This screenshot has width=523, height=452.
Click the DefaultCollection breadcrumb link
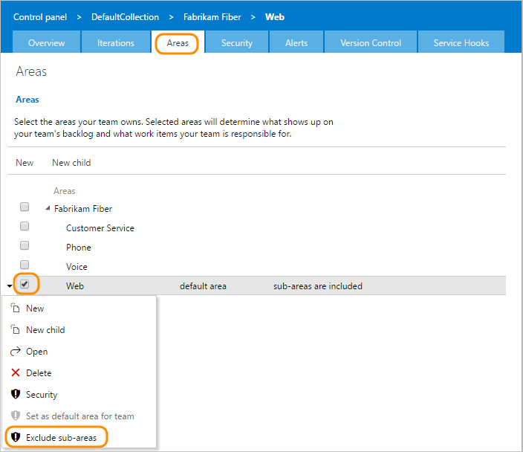coord(125,17)
